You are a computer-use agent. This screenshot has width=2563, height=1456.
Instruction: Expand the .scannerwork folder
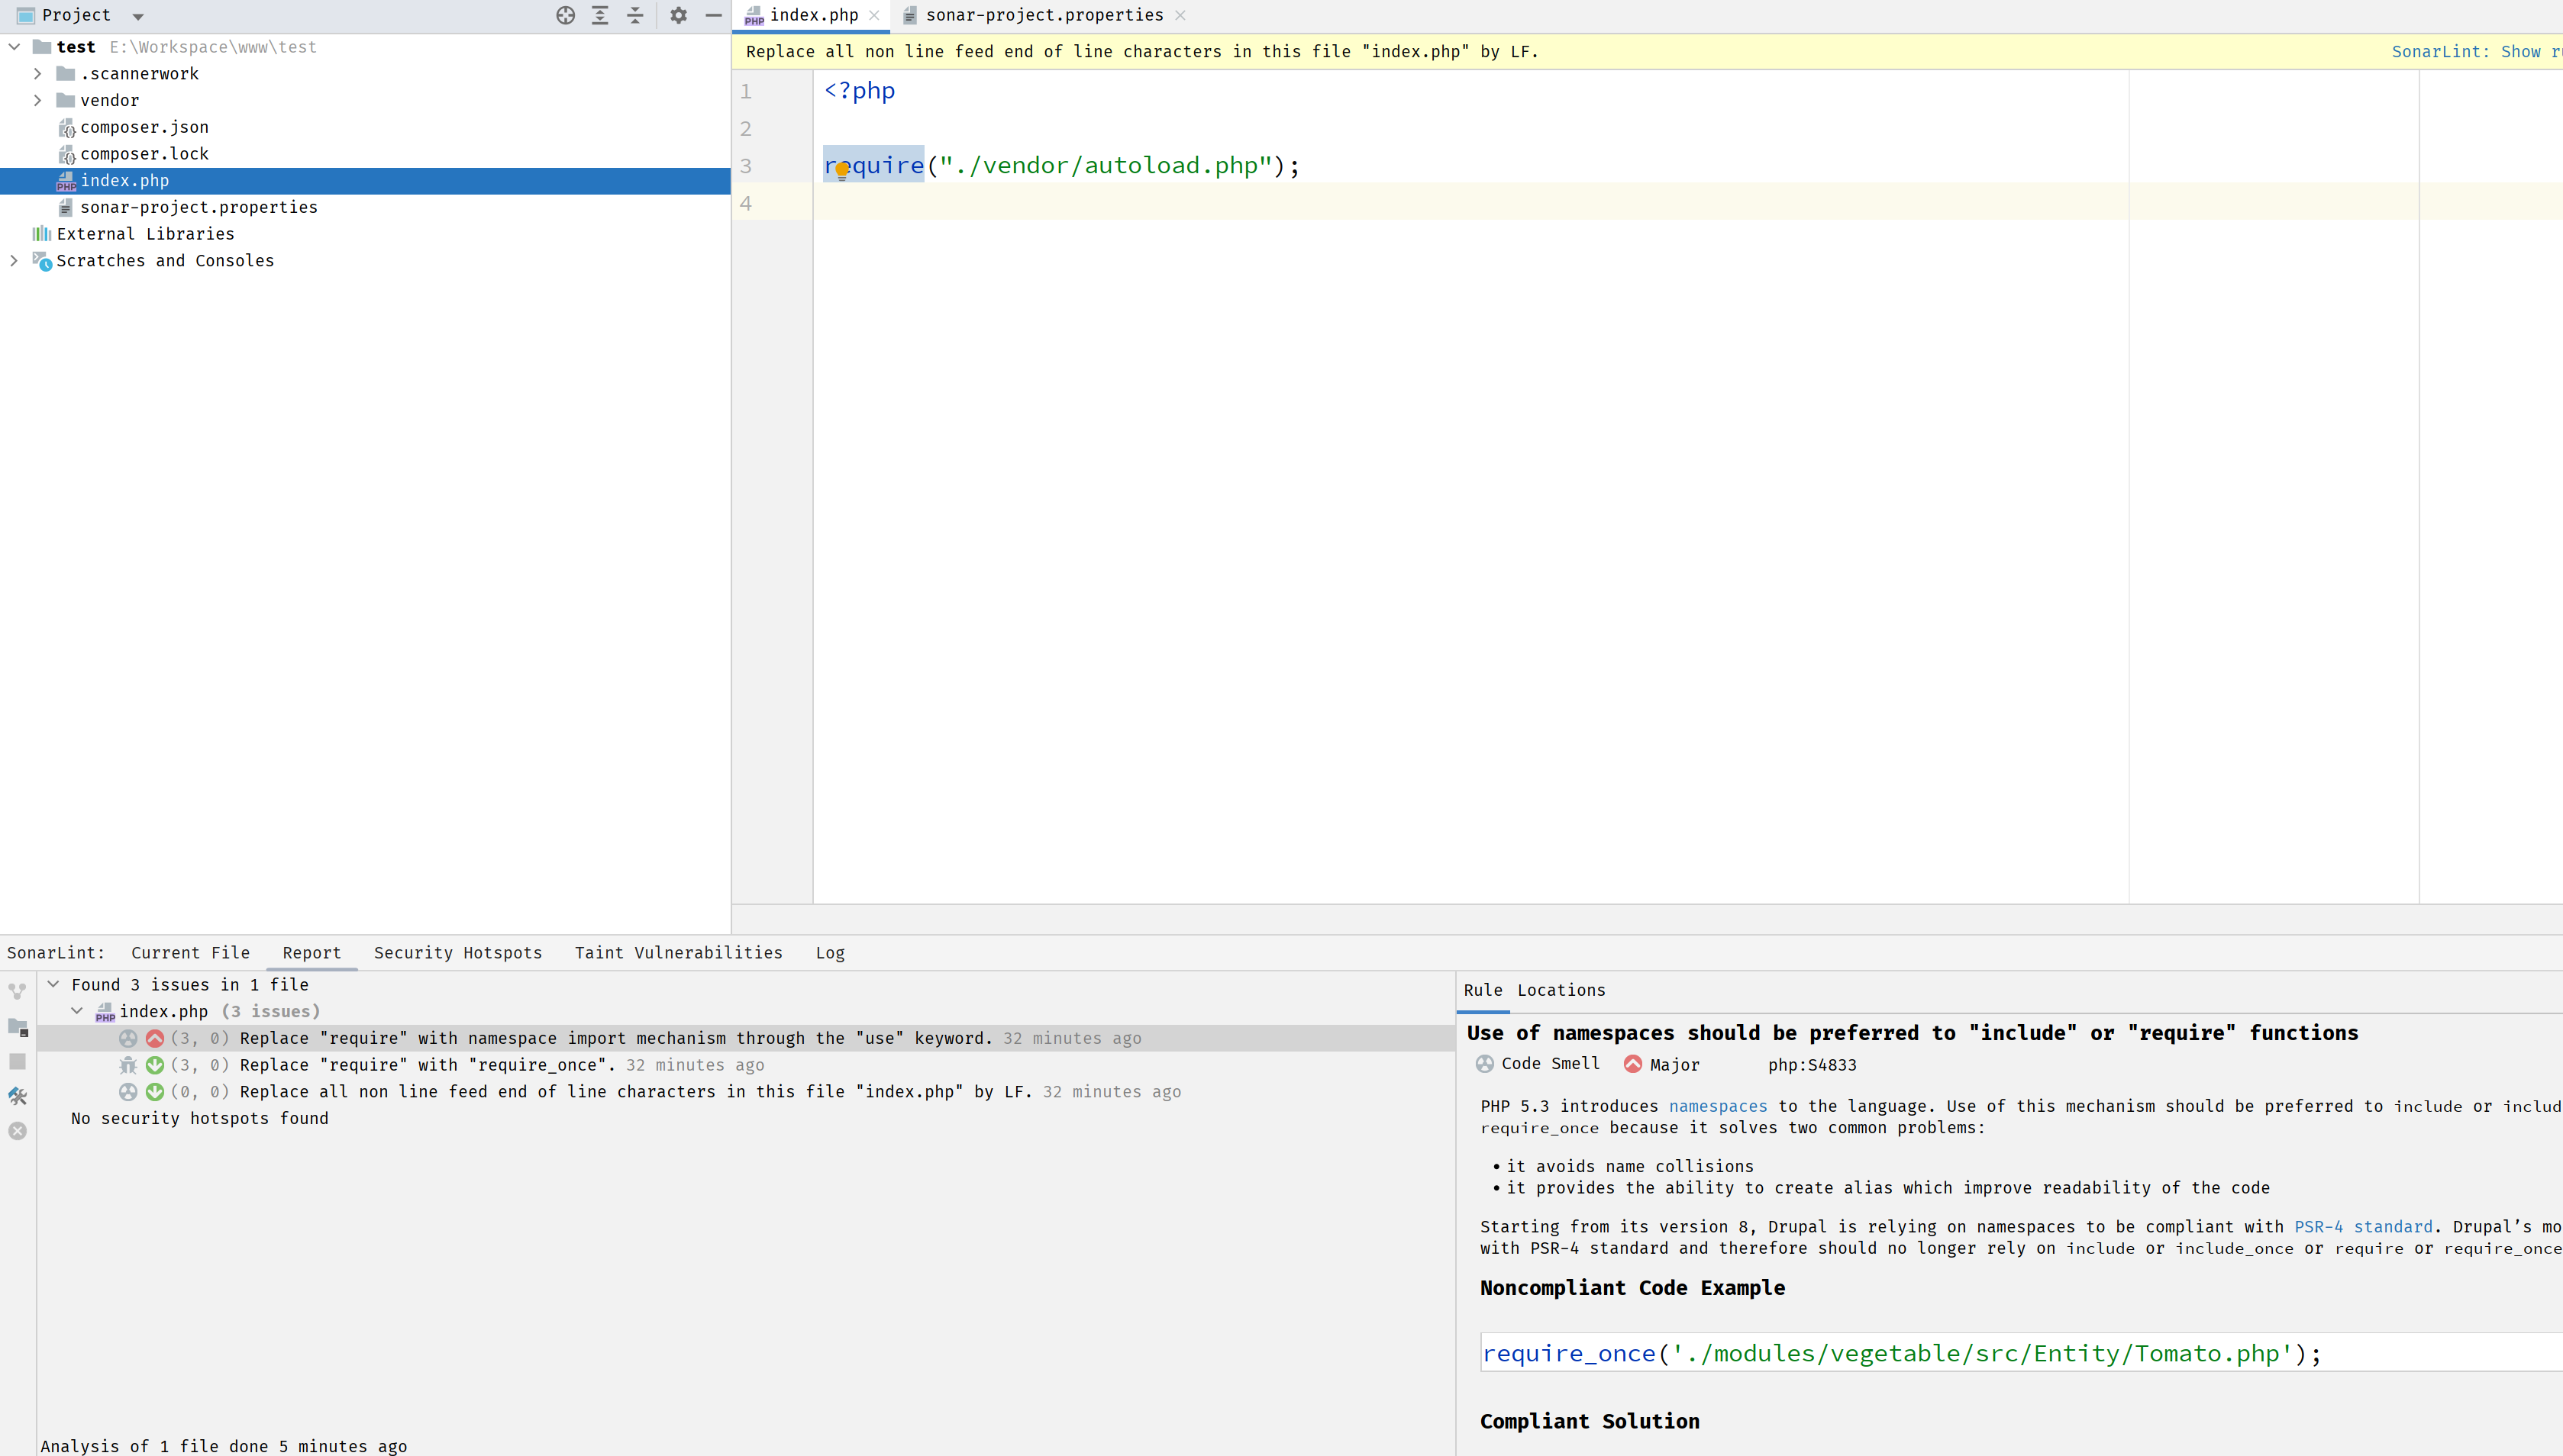[x=37, y=74]
